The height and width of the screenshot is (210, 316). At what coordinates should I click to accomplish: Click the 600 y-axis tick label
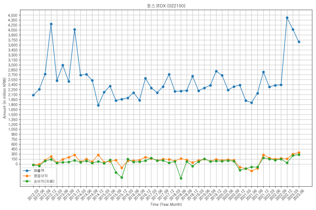(x=14, y=144)
